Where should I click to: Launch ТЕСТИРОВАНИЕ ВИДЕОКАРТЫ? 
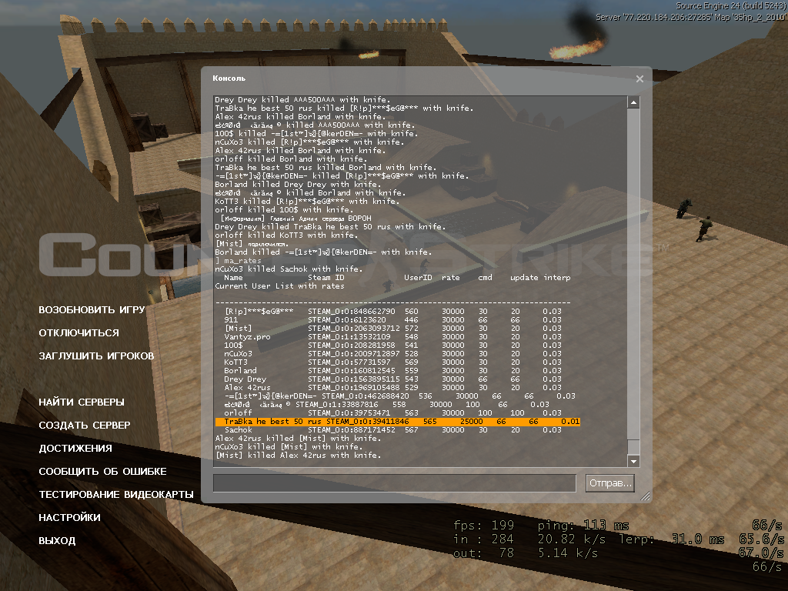pos(116,495)
